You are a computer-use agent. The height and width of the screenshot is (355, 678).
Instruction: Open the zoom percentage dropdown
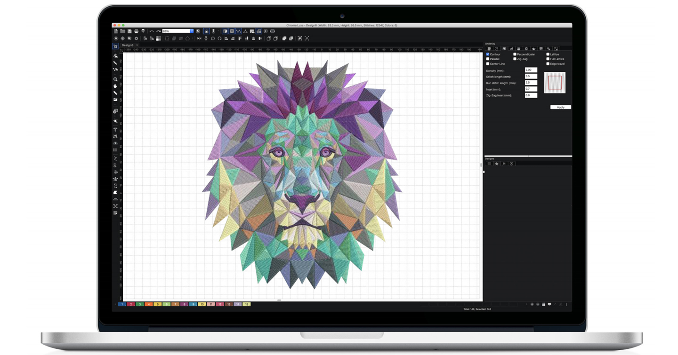point(192,32)
